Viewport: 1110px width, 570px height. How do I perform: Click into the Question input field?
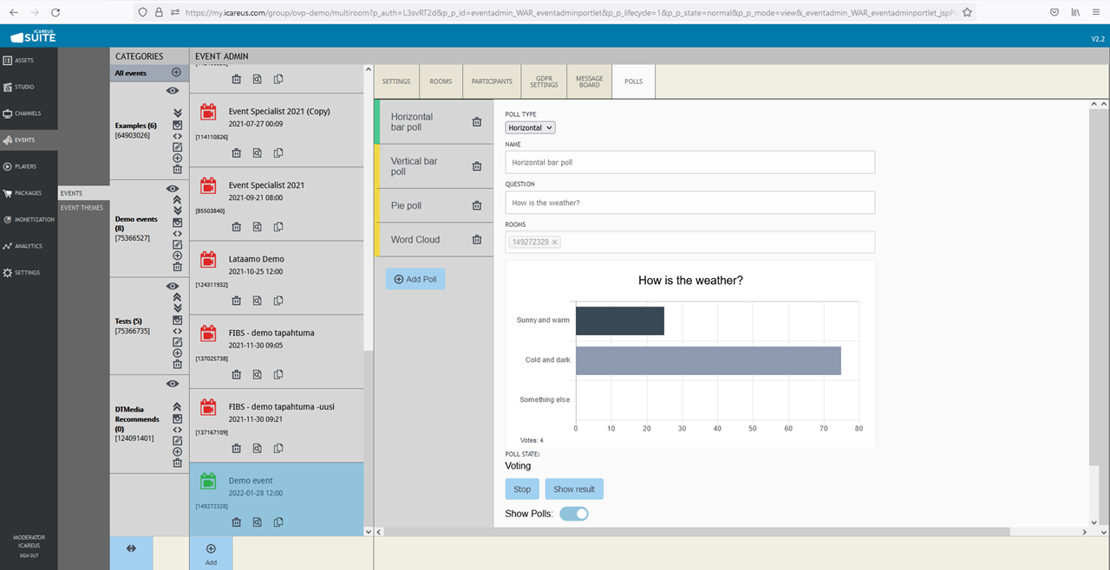point(689,203)
